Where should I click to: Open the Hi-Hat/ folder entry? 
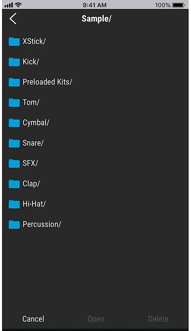[95, 204]
